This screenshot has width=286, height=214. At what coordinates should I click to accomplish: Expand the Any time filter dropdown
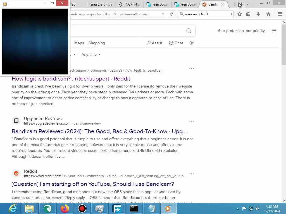(x=91, y=54)
